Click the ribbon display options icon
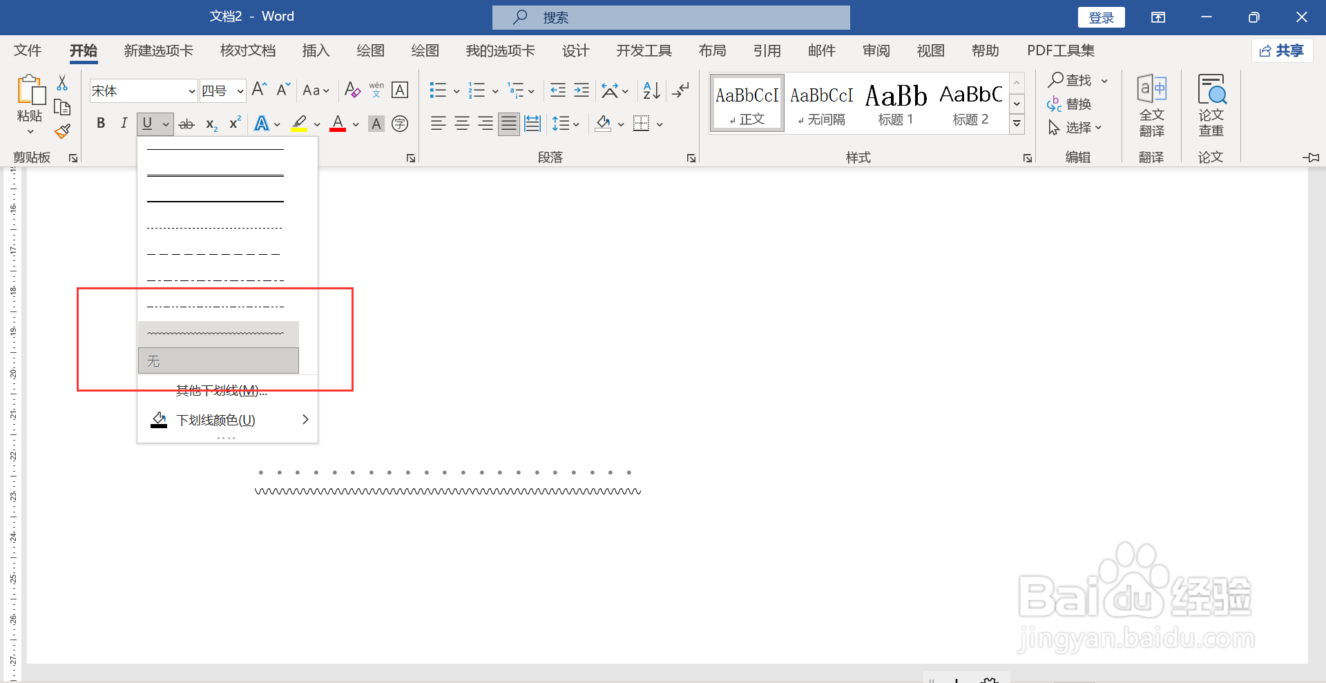The width and height of the screenshot is (1326, 683). tap(1158, 17)
